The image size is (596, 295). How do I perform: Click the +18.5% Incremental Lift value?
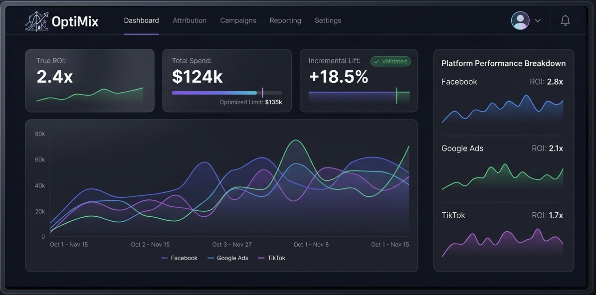coord(338,77)
